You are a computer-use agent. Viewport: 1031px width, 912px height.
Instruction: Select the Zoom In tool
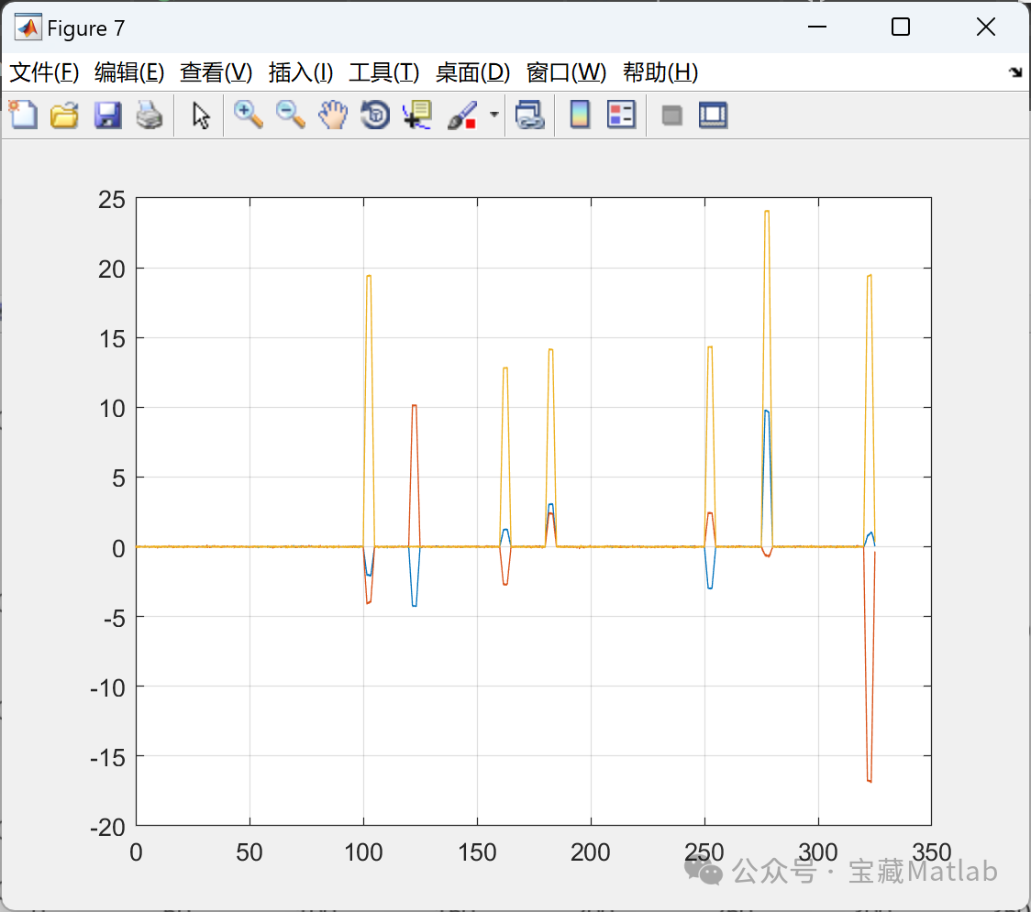click(248, 115)
